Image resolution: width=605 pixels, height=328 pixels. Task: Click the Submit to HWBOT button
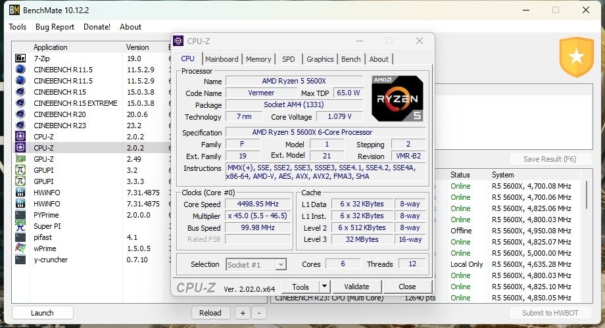pyautogui.click(x=550, y=313)
